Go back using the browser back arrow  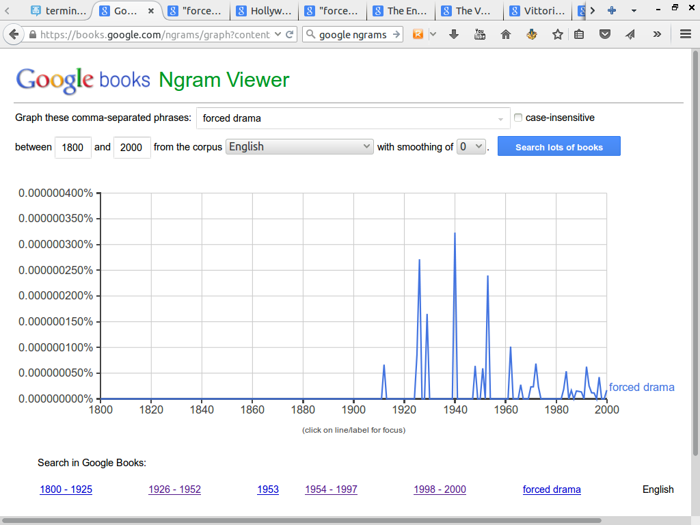pos(14,34)
